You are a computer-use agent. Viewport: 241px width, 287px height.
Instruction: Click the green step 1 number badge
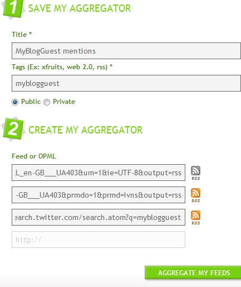[x=13, y=8]
